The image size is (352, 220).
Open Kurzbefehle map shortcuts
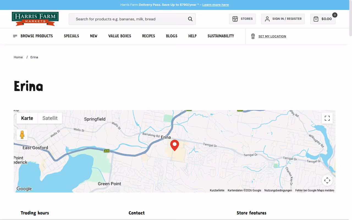click(x=217, y=190)
